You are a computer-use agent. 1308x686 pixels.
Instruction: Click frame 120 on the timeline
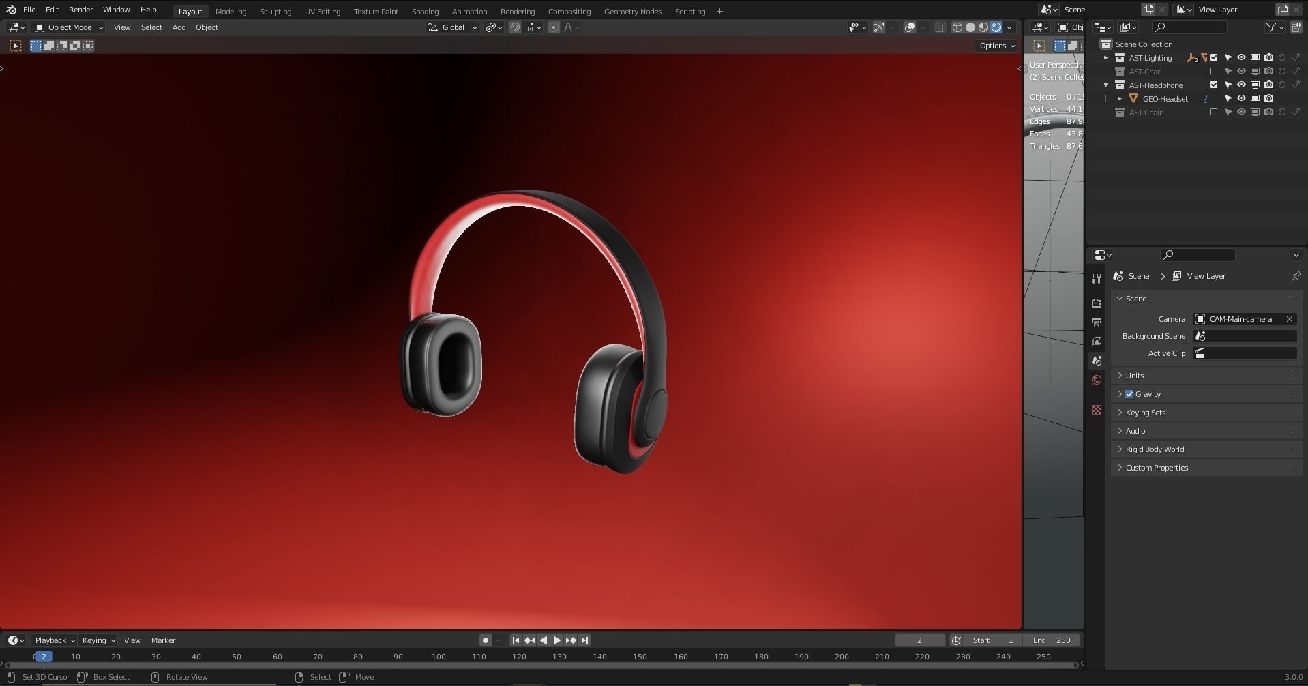coord(519,657)
